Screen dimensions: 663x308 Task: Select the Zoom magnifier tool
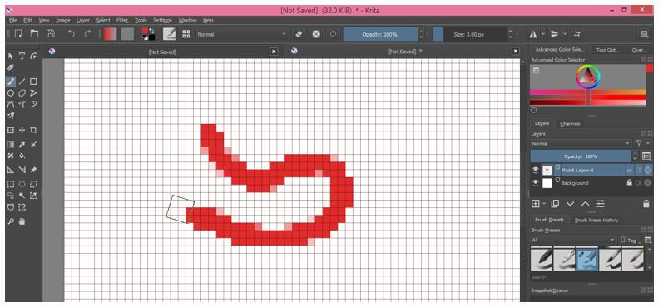click(x=11, y=221)
